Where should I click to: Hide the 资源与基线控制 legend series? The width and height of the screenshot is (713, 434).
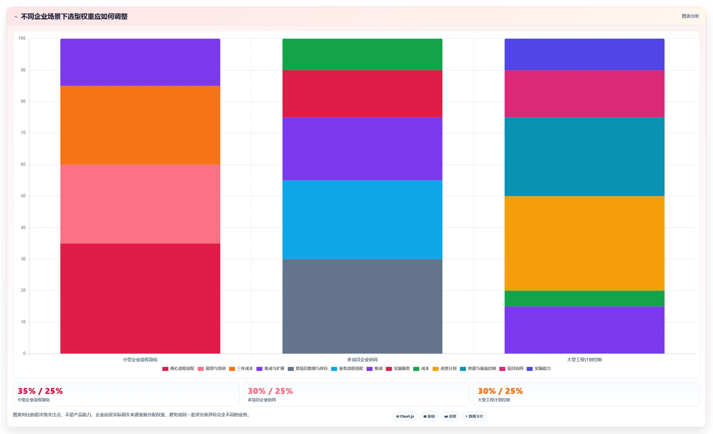(478, 369)
